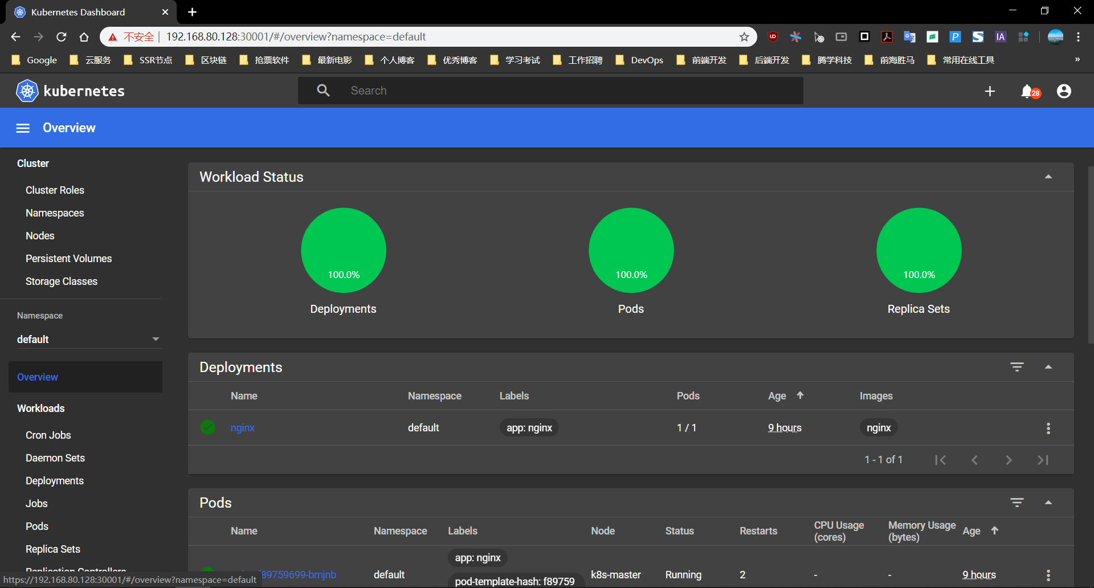This screenshot has width=1094, height=588.
Task: Select Overview in the sidebar
Action: click(x=85, y=377)
